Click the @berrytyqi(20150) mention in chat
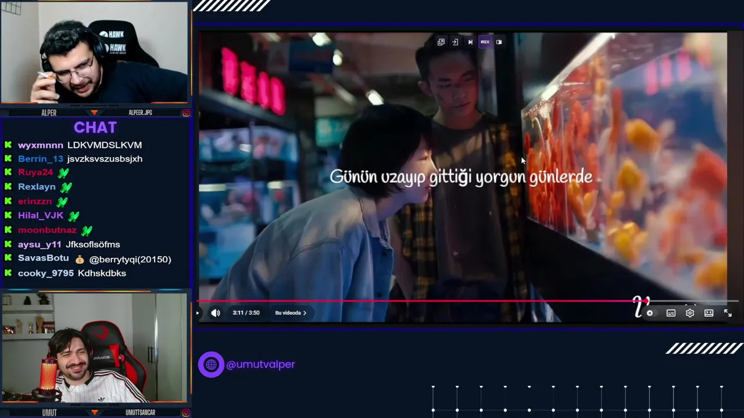The width and height of the screenshot is (744, 418). pyautogui.click(x=130, y=260)
